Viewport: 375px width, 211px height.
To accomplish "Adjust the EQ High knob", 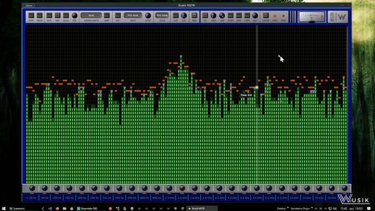I will click(x=214, y=16).
